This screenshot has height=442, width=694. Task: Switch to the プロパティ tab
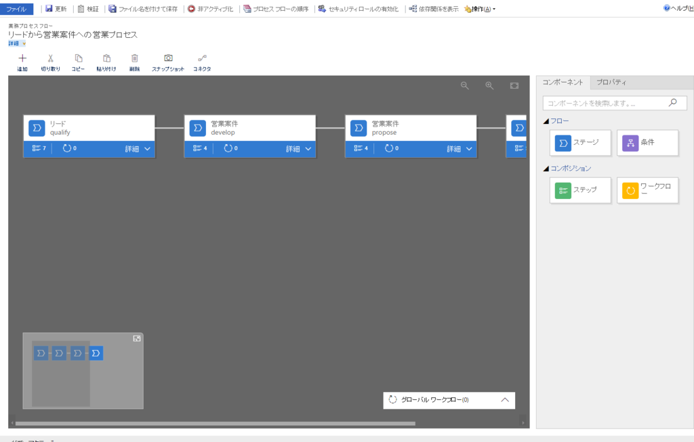coord(611,82)
